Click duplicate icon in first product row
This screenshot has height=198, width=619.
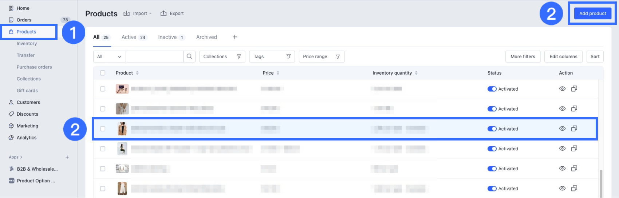pos(574,89)
